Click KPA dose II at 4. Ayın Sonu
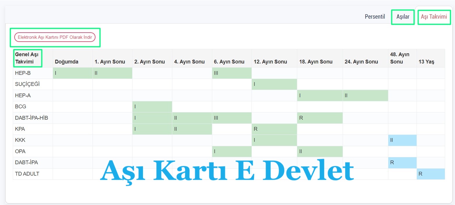455x205 pixels. coord(192,129)
